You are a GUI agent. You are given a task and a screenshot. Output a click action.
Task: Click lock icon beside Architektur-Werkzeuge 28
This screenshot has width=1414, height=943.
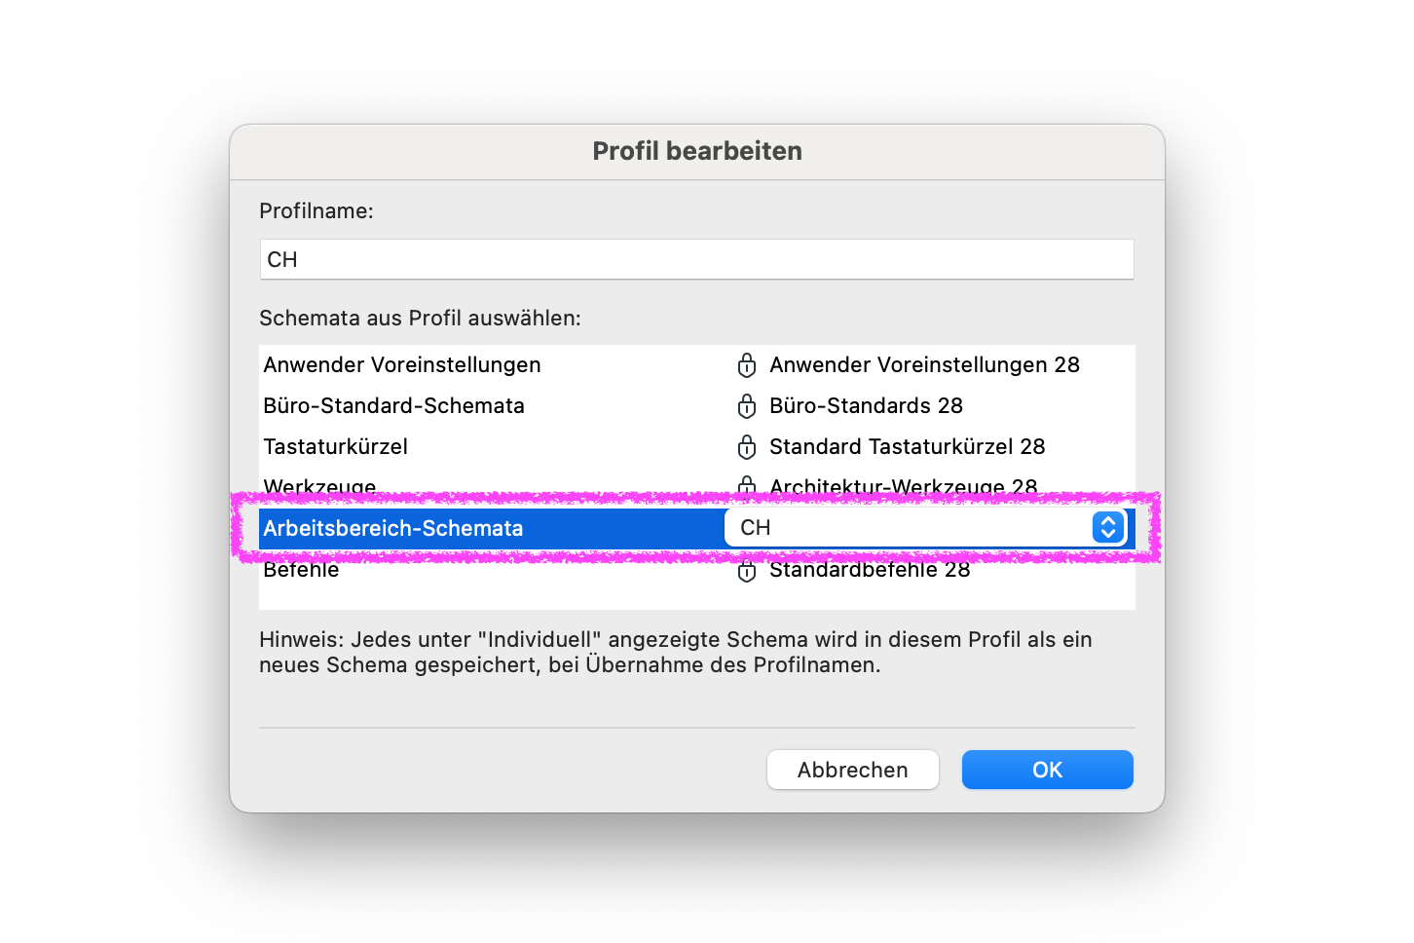point(747,486)
